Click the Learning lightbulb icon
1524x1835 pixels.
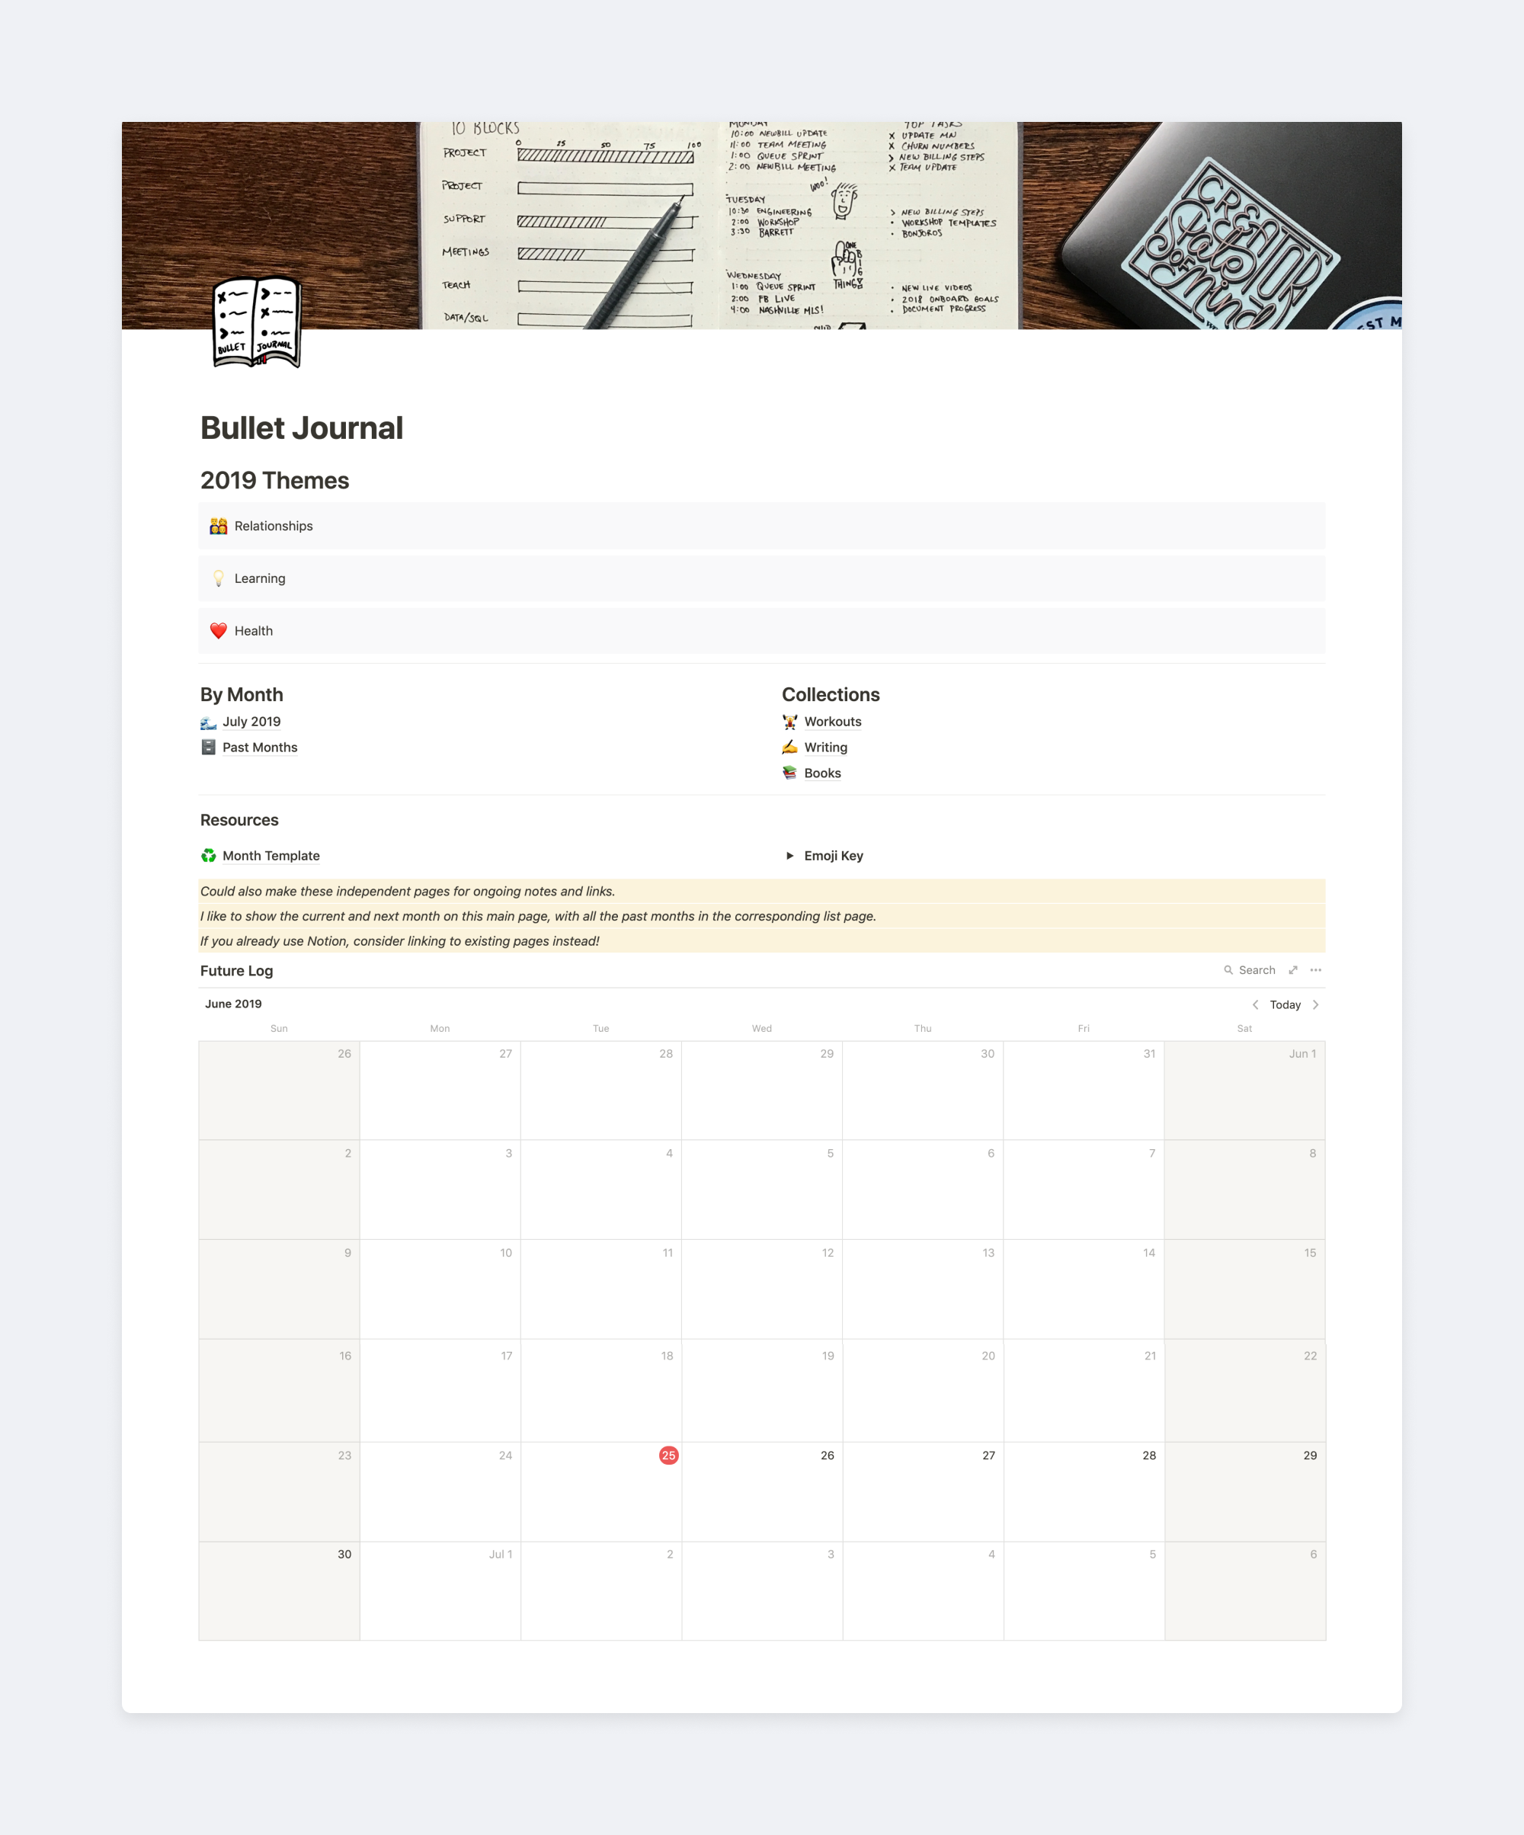coord(218,578)
